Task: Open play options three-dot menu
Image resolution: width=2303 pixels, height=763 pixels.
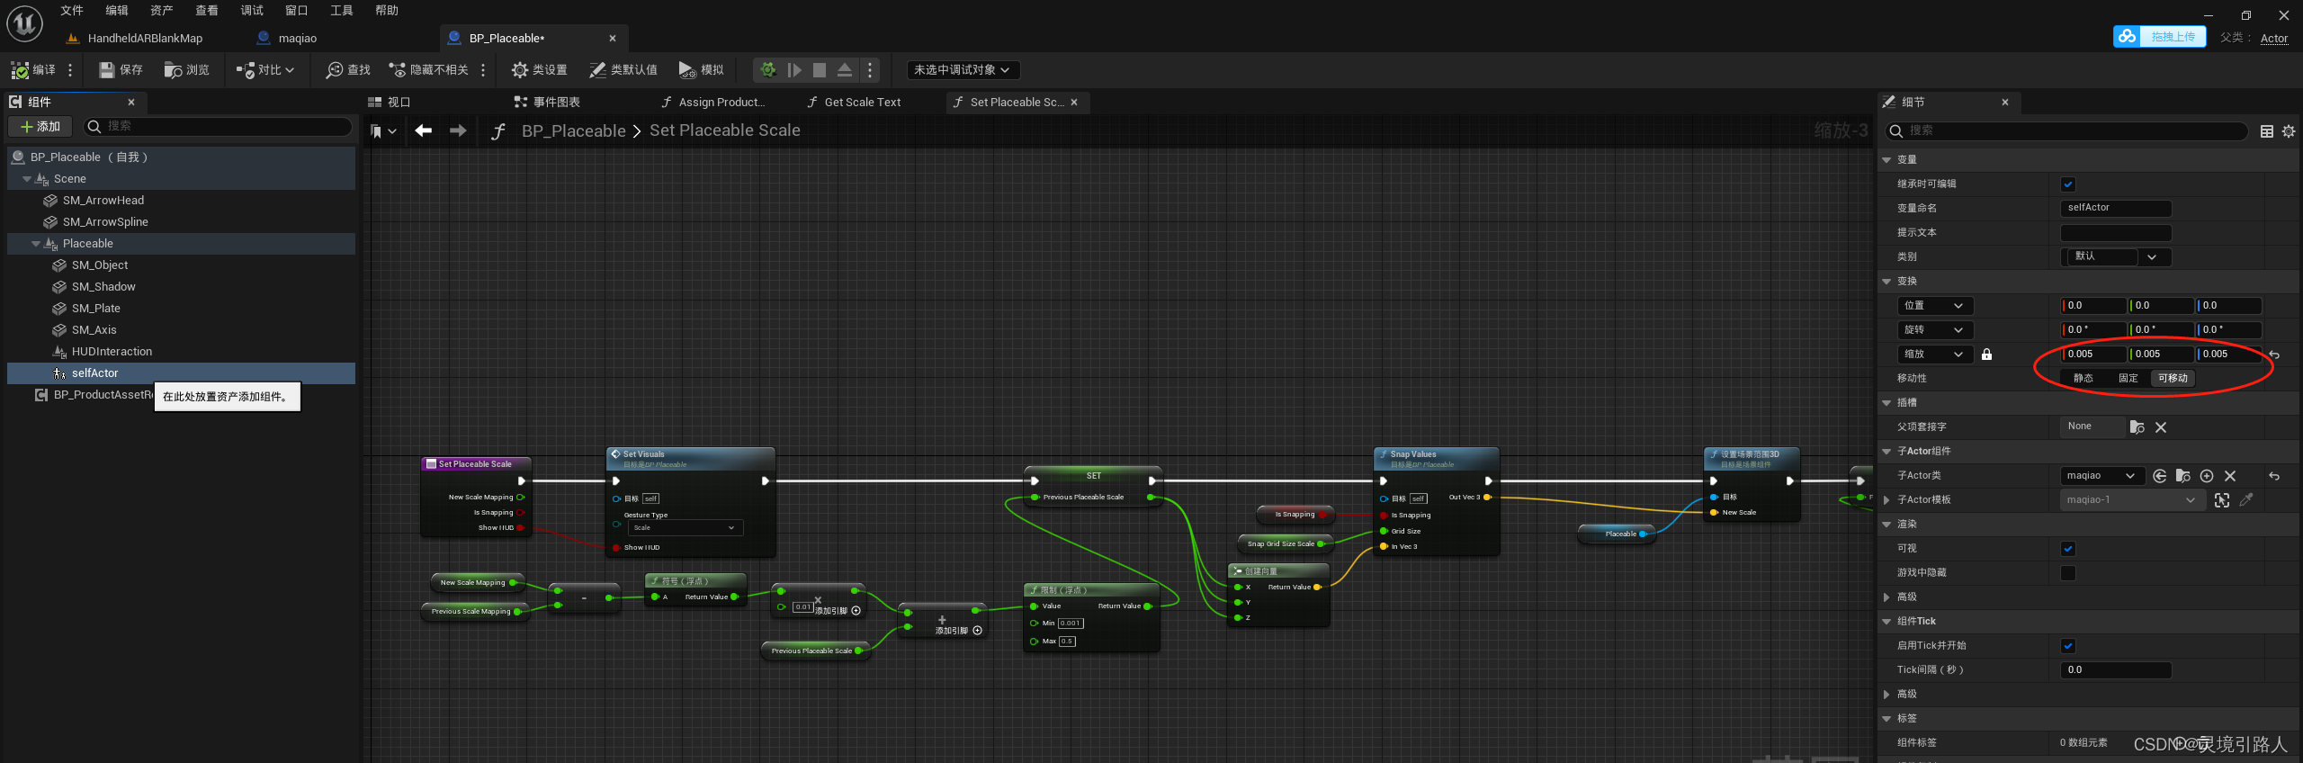Action: [x=870, y=70]
